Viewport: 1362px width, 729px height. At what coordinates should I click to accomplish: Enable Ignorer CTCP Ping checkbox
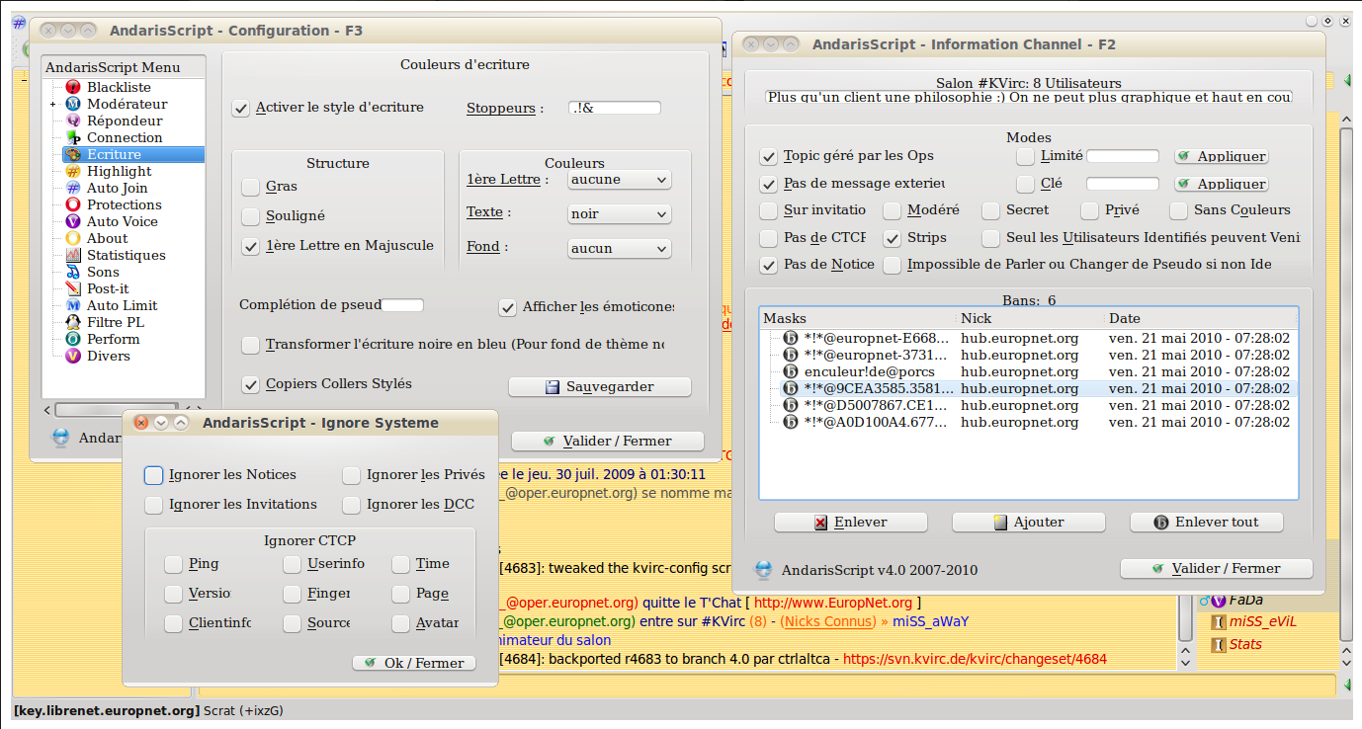173,564
